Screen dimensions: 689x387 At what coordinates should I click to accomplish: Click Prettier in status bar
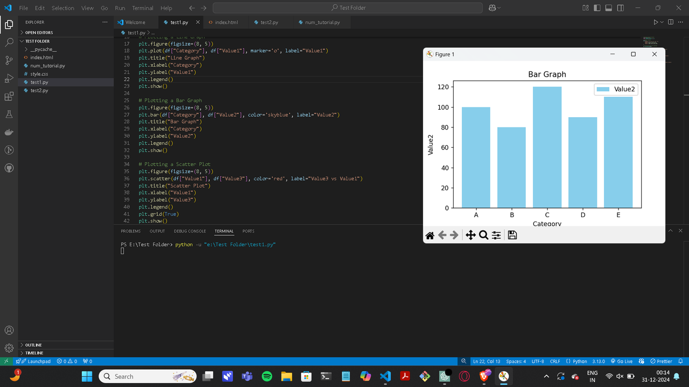[x=662, y=361]
